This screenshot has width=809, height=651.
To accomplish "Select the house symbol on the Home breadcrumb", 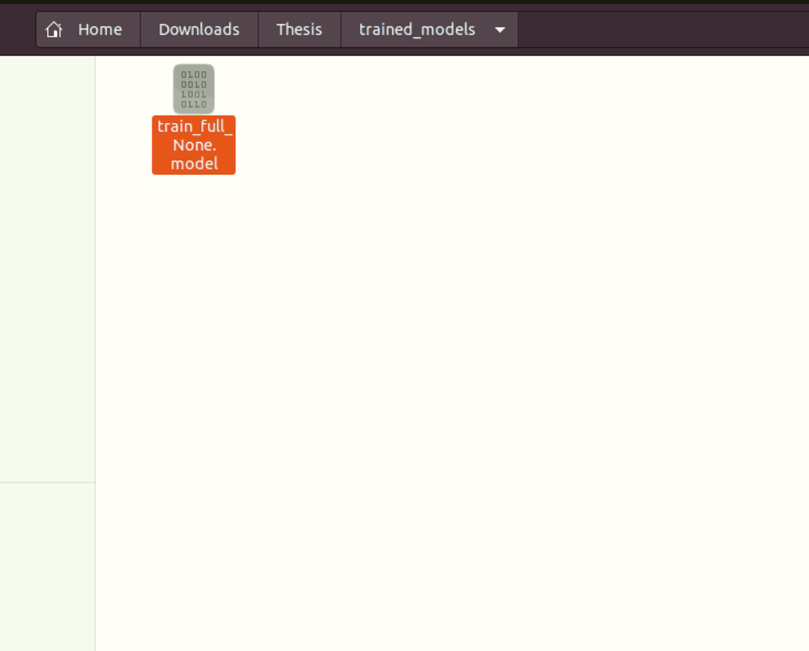I will pyautogui.click(x=54, y=29).
